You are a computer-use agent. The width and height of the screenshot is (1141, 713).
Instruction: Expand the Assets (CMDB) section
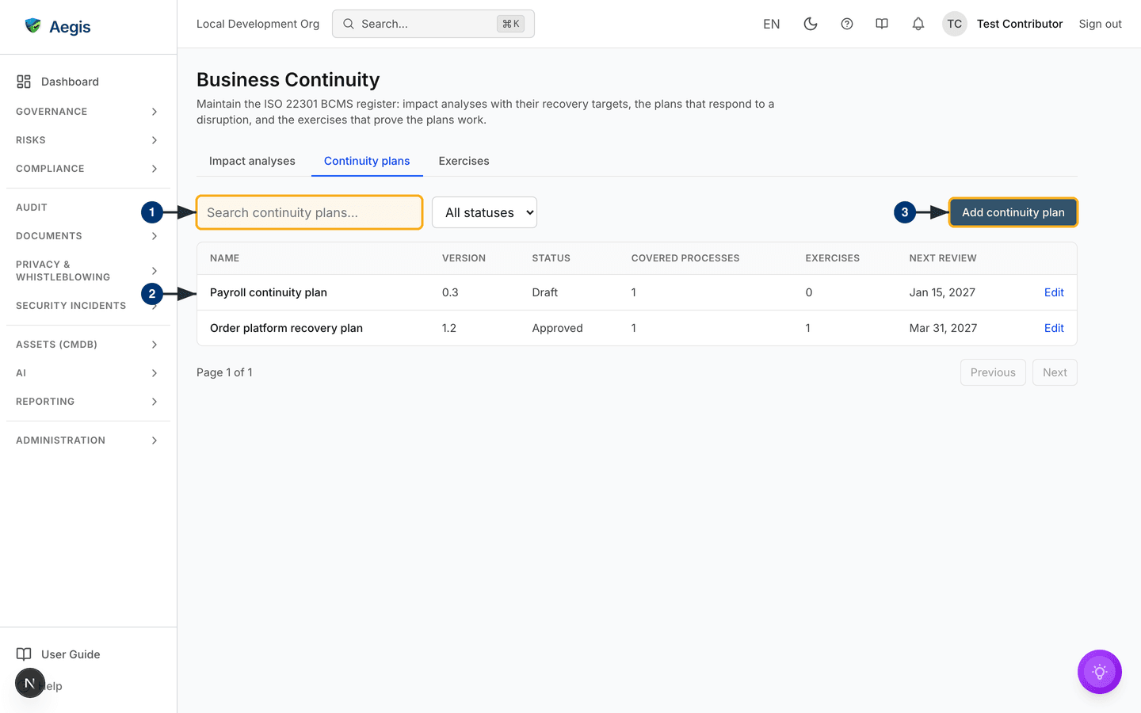[88, 345]
